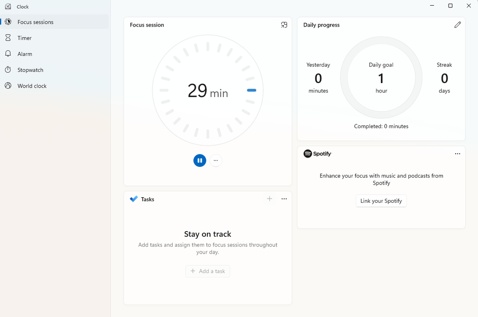Image resolution: width=478 pixels, height=317 pixels.
Task: Go to the Stopwatch page
Action: 55,70
